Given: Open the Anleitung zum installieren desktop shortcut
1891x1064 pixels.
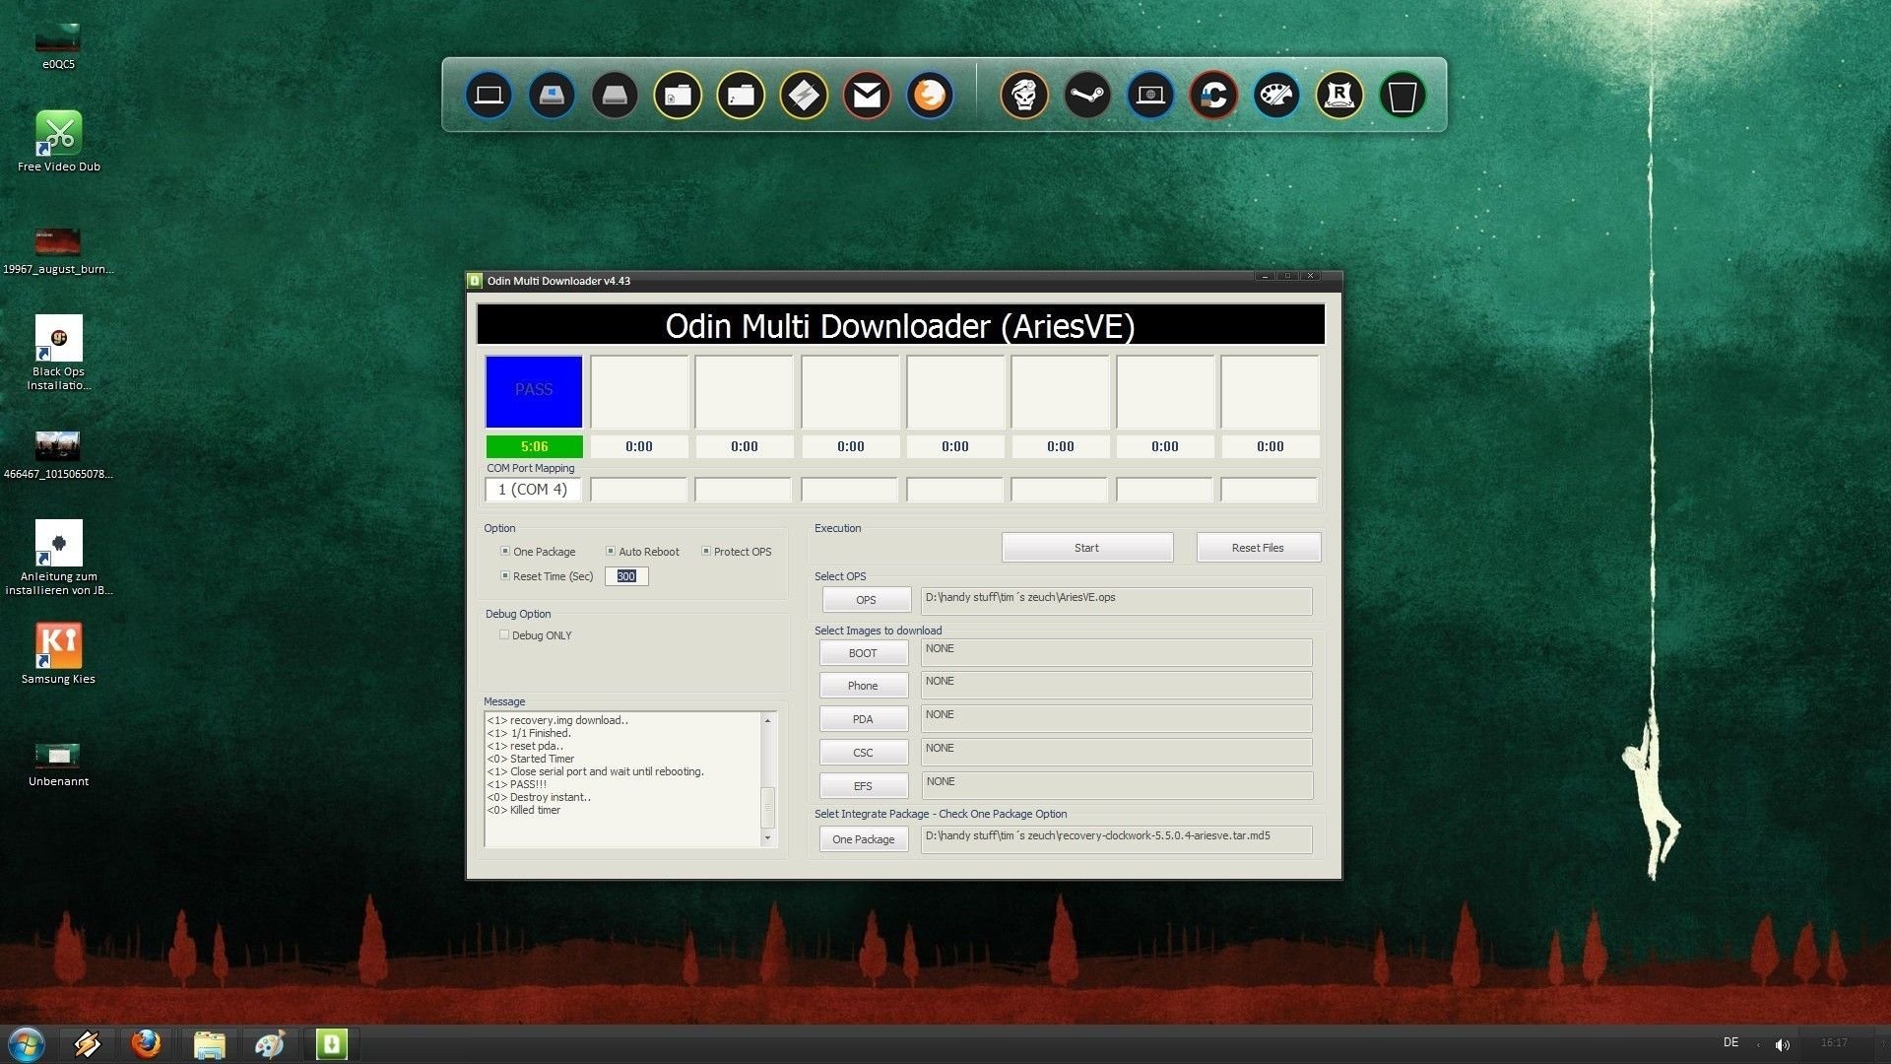Looking at the screenshot, I should pos(59,558).
